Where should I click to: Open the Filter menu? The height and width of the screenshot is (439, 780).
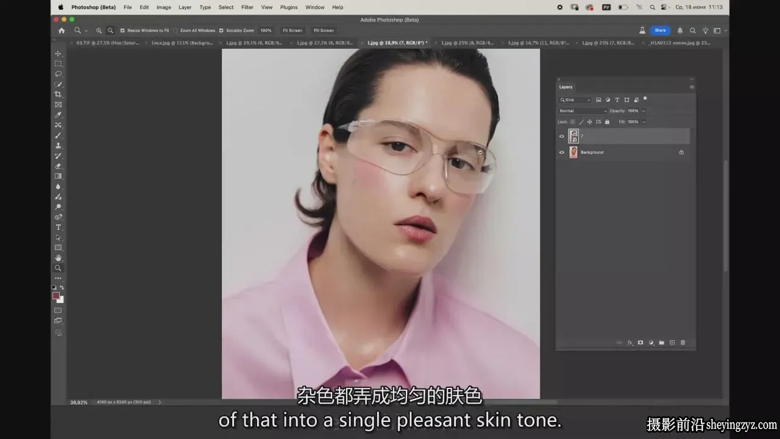click(x=247, y=7)
